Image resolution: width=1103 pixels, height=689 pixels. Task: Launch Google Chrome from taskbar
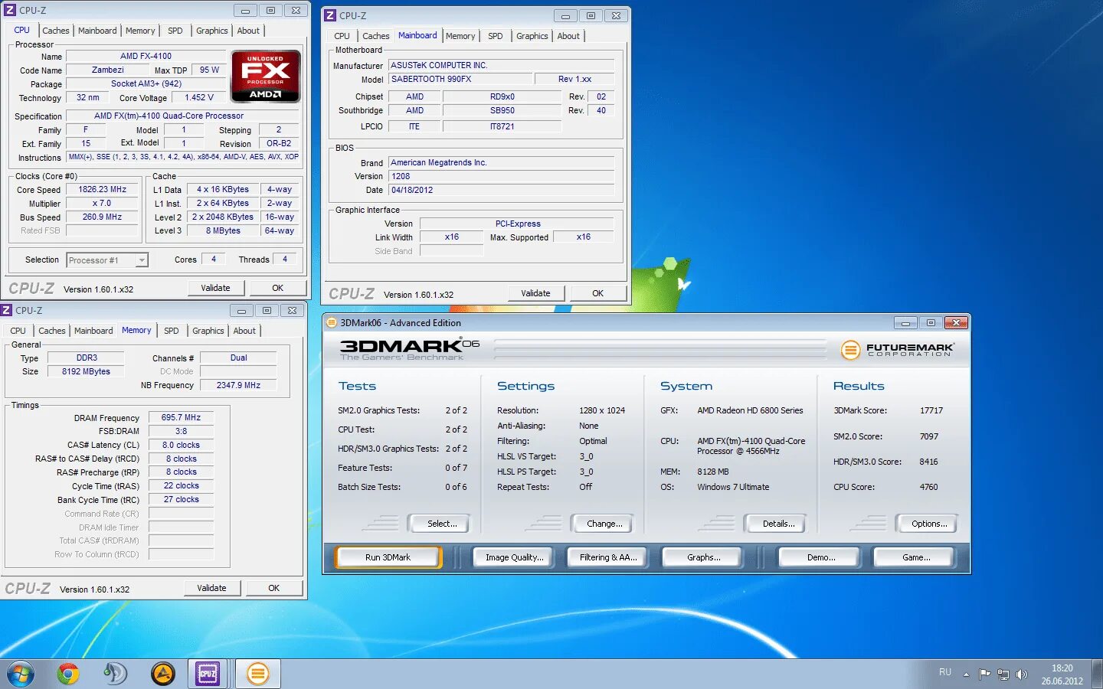(68, 674)
